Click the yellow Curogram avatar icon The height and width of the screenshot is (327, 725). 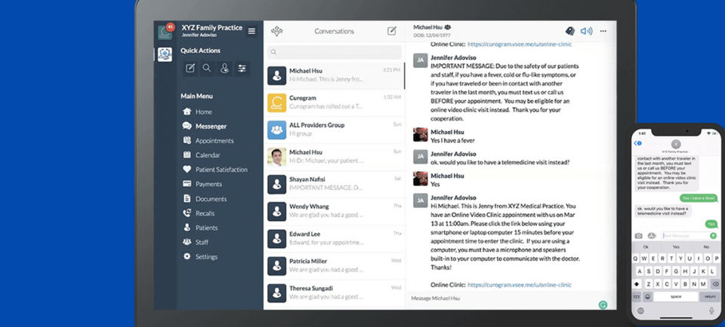point(276,103)
